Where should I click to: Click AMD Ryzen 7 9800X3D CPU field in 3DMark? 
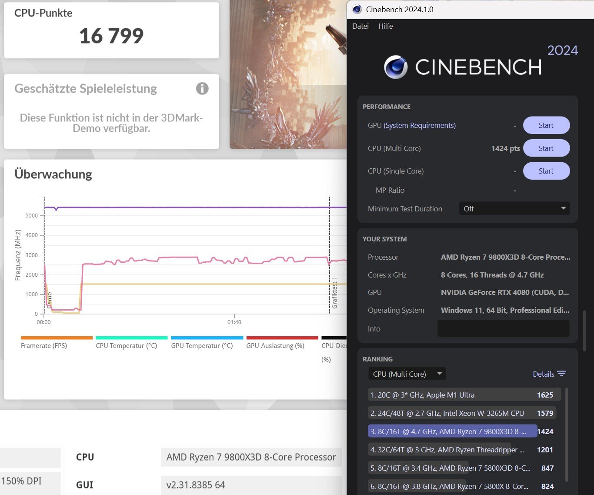tap(251, 457)
